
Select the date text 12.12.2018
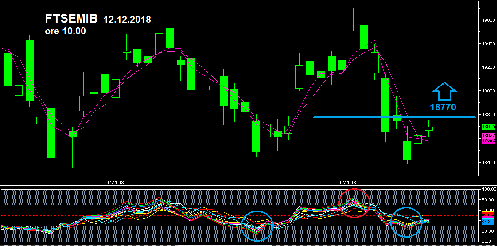127,20
